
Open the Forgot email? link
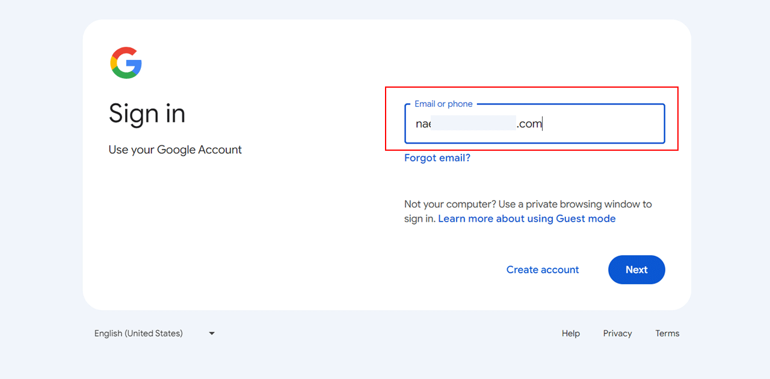coord(437,158)
